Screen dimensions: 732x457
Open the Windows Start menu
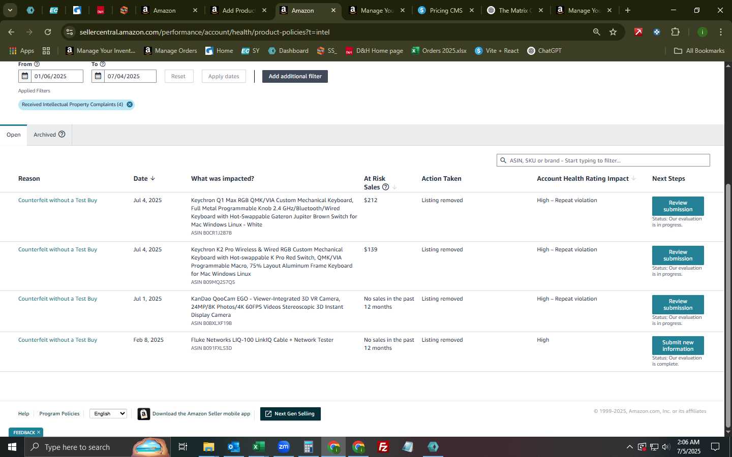click(12, 447)
